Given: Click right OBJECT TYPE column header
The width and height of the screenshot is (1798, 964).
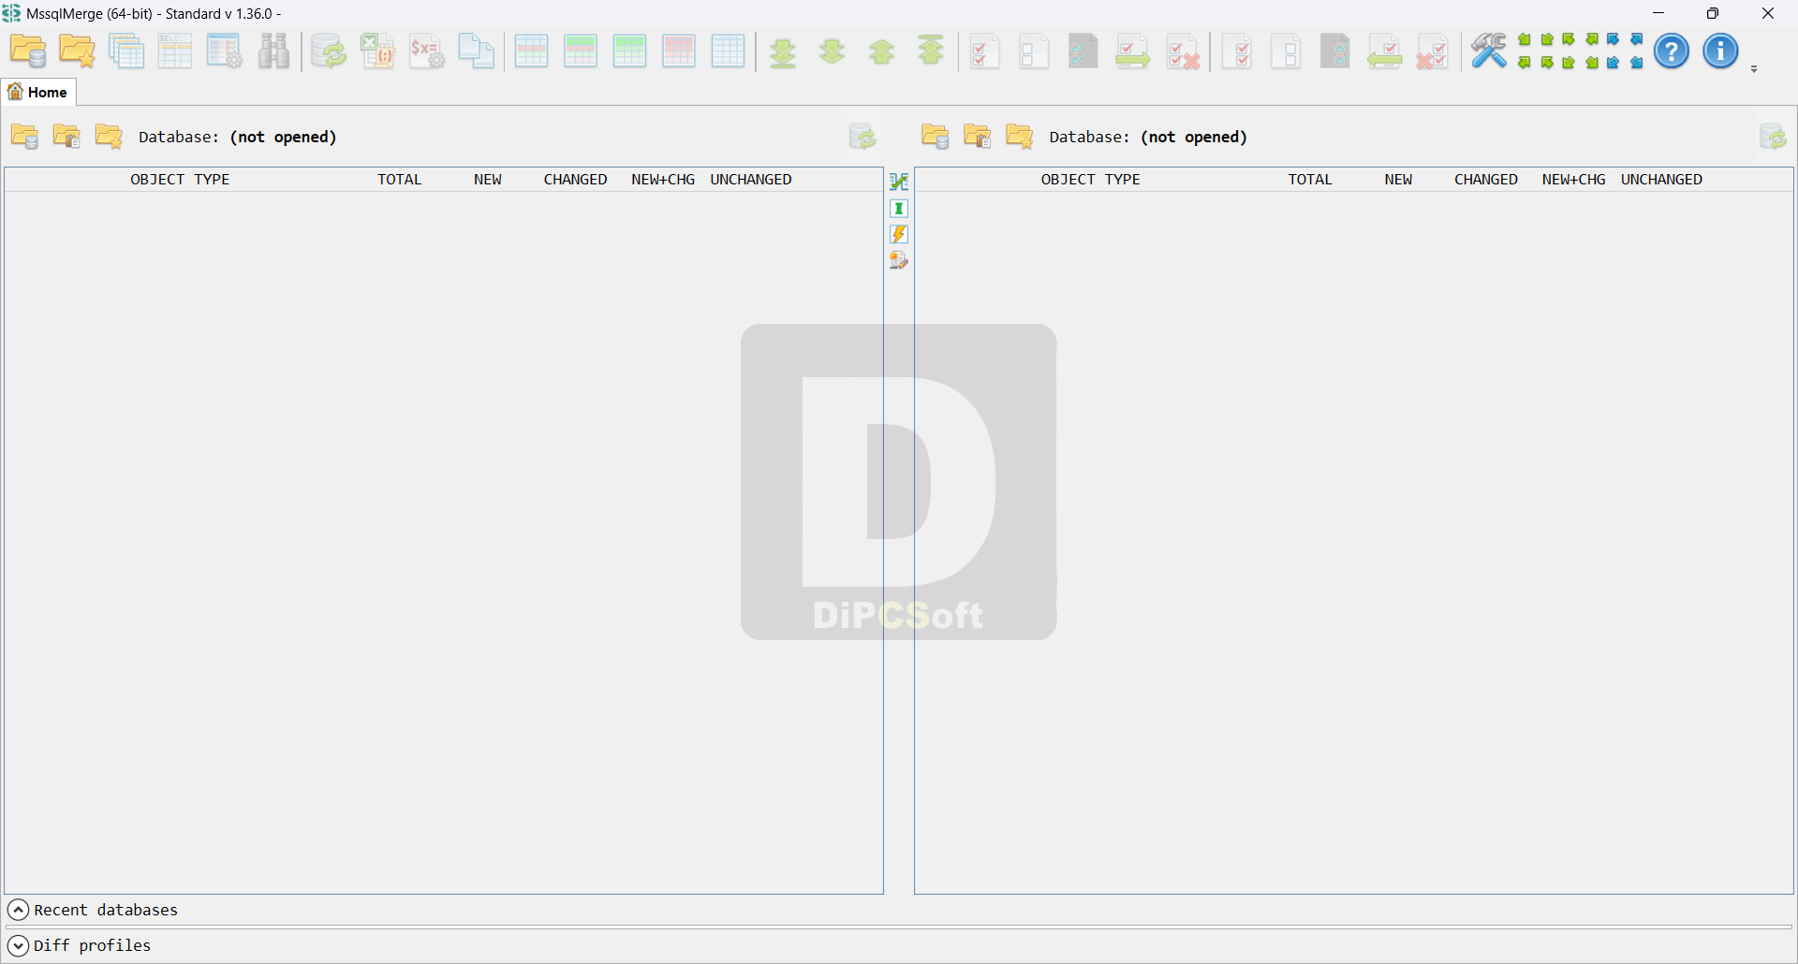Looking at the screenshot, I should (x=1090, y=180).
